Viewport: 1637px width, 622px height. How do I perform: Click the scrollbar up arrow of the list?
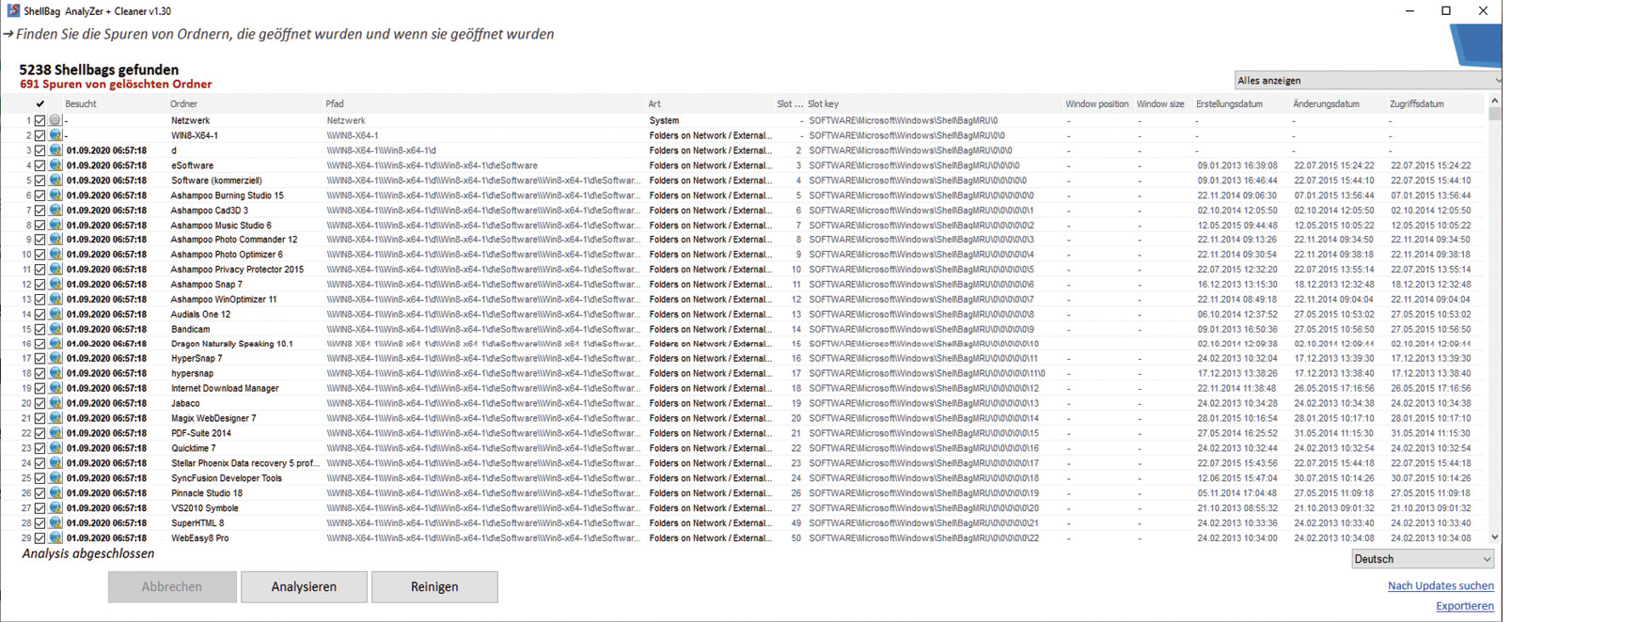[x=1494, y=101]
